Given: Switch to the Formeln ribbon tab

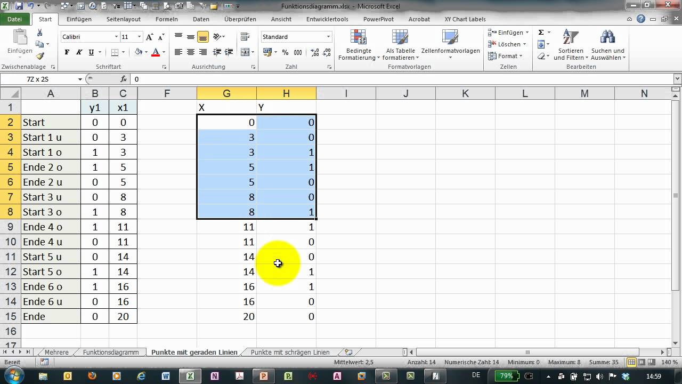Looking at the screenshot, I should (167, 19).
